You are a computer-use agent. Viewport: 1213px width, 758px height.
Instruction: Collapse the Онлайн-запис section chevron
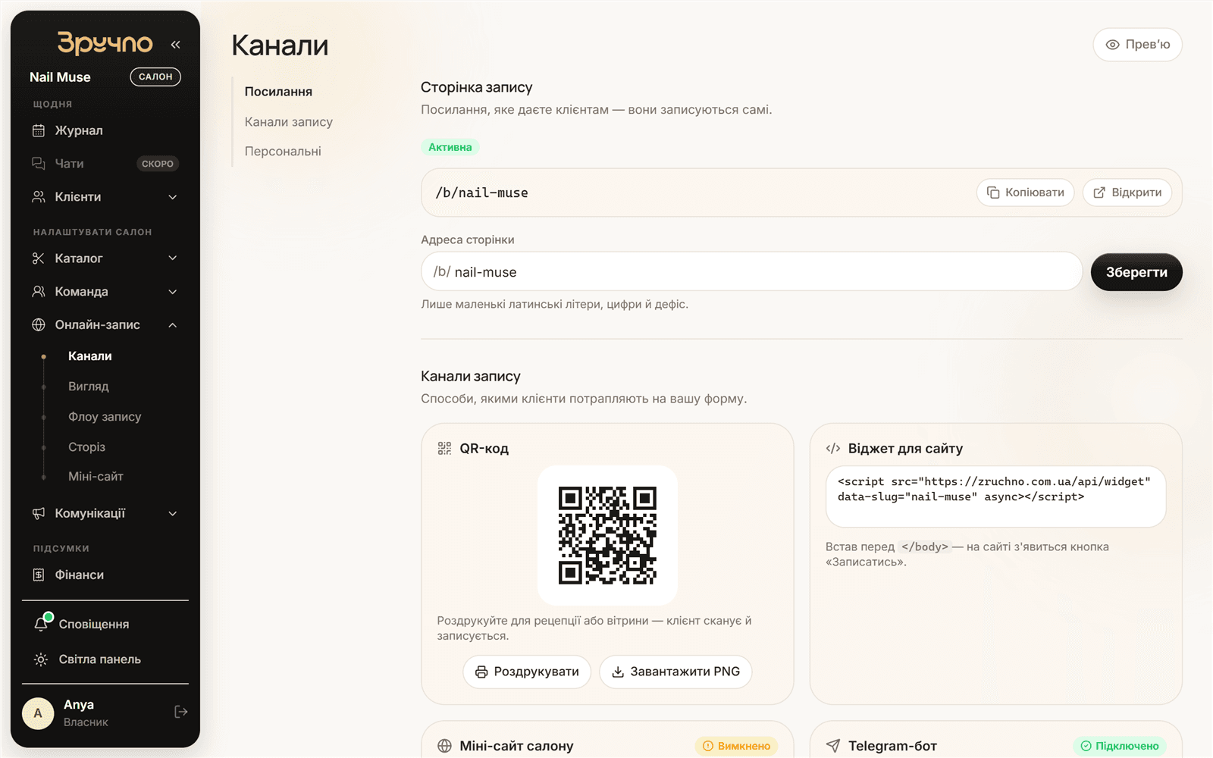coord(173,325)
